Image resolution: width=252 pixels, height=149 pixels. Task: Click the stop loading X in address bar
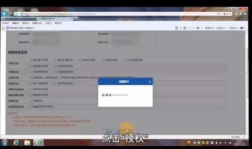[x=230, y=14]
